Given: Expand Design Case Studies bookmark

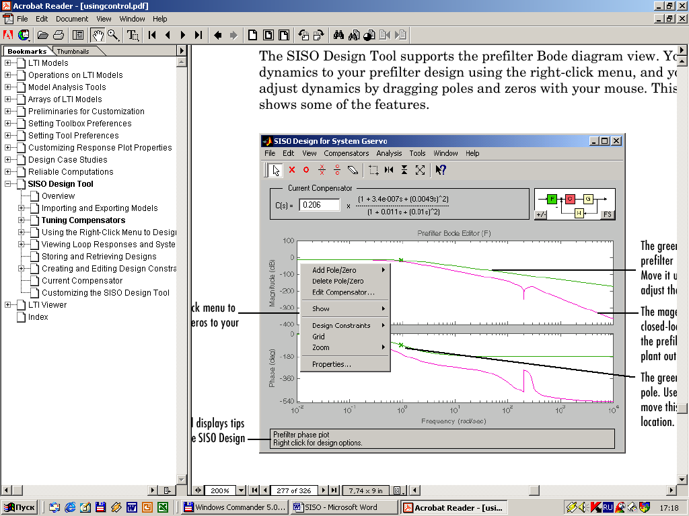Looking at the screenshot, I should [x=7, y=160].
